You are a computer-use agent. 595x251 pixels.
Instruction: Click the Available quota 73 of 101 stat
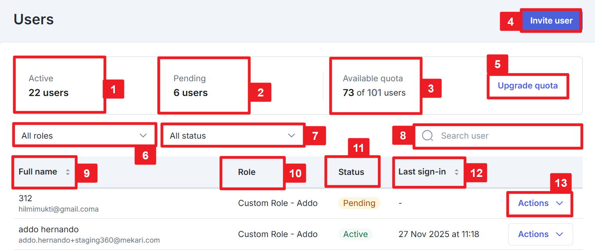(374, 86)
